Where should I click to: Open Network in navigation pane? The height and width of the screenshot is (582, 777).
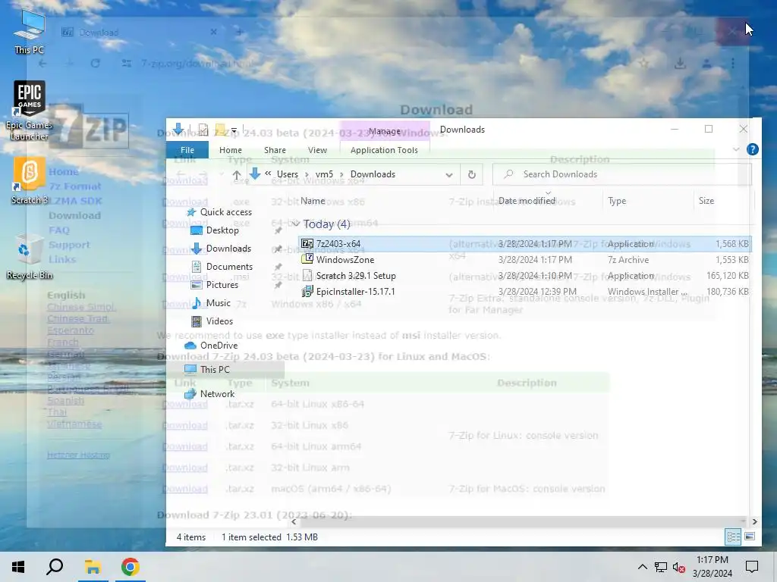pos(217,394)
